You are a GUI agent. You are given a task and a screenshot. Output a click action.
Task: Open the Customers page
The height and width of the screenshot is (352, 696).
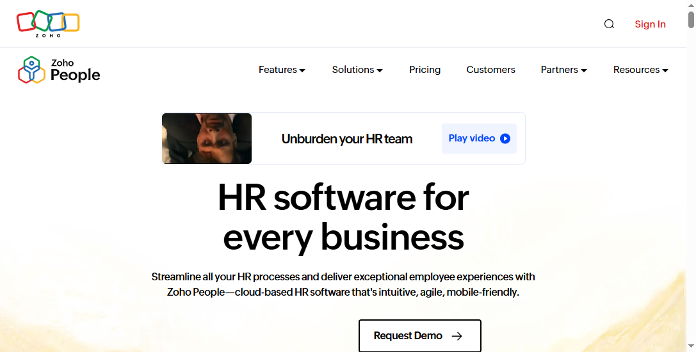click(490, 70)
